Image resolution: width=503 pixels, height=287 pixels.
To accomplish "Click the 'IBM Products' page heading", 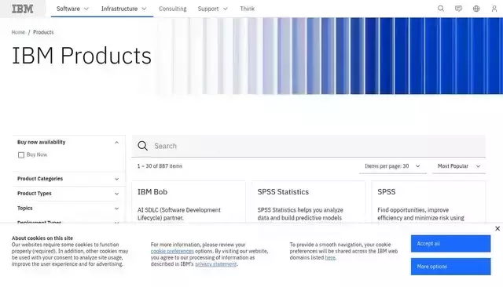I will (x=82, y=56).
